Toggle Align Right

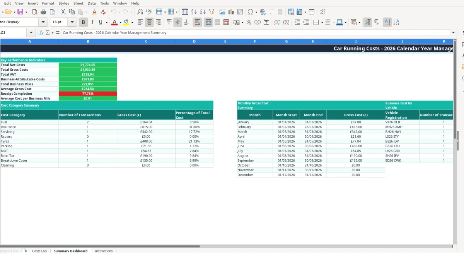(158, 22)
